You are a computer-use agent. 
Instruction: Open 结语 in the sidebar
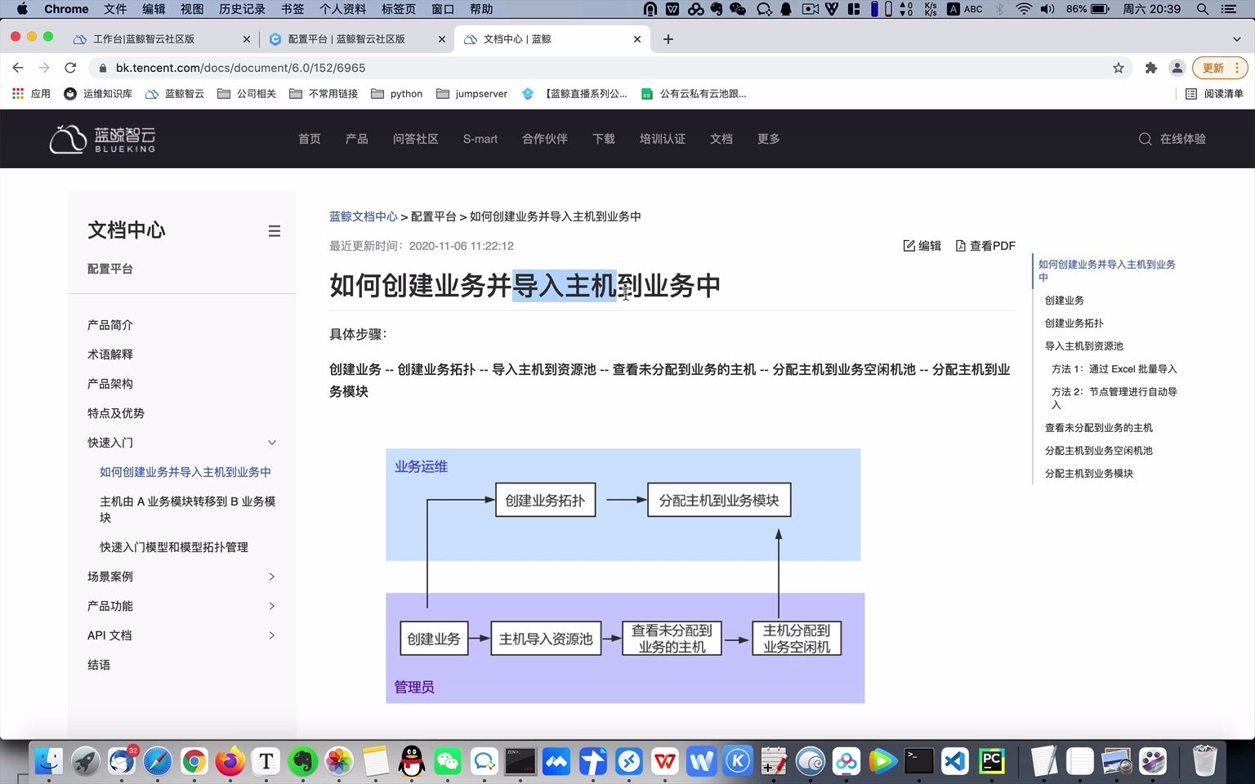(x=99, y=665)
